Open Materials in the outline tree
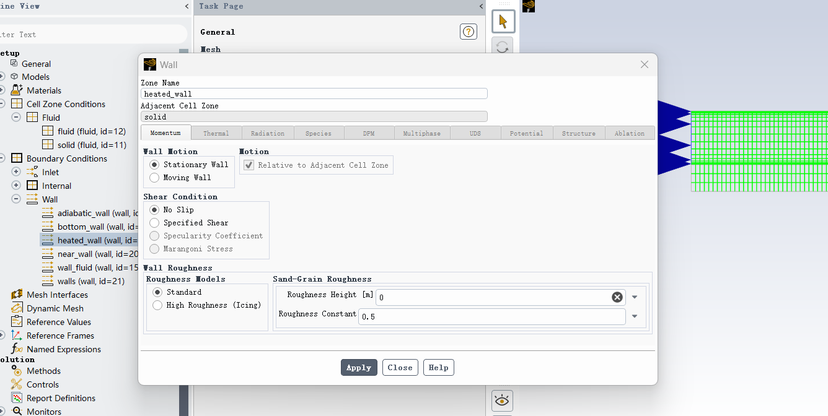This screenshot has height=416, width=828. click(43, 90)
